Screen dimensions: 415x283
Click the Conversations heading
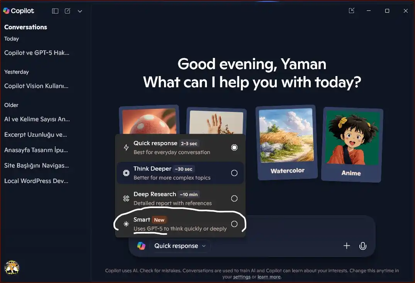coord(26,27)
